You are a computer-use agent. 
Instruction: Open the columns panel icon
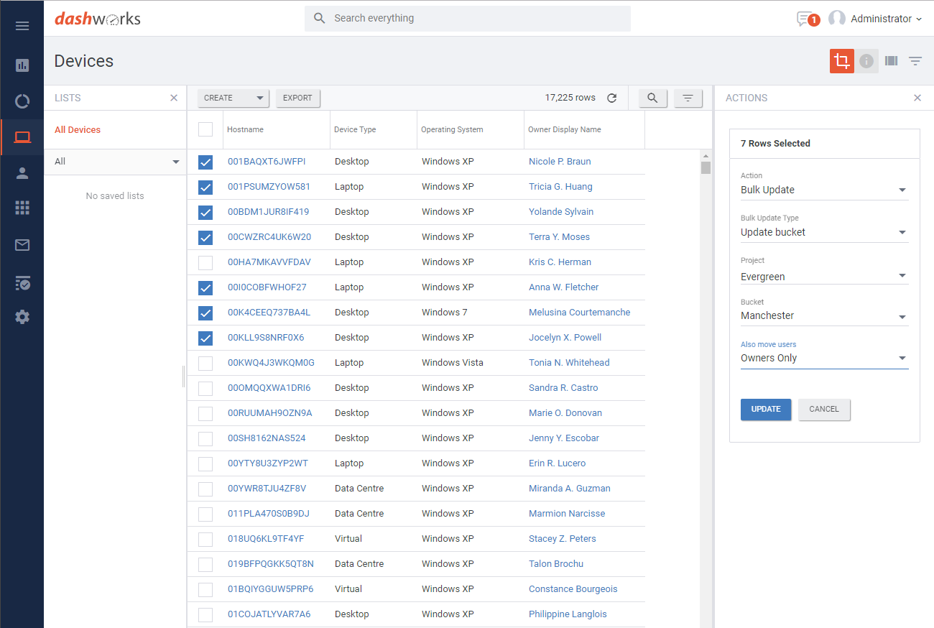tap(892, 61)
